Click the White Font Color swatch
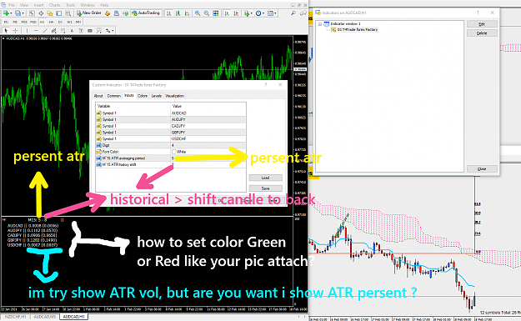Screen dimensions: 521x321 click(x=173, y=152)
